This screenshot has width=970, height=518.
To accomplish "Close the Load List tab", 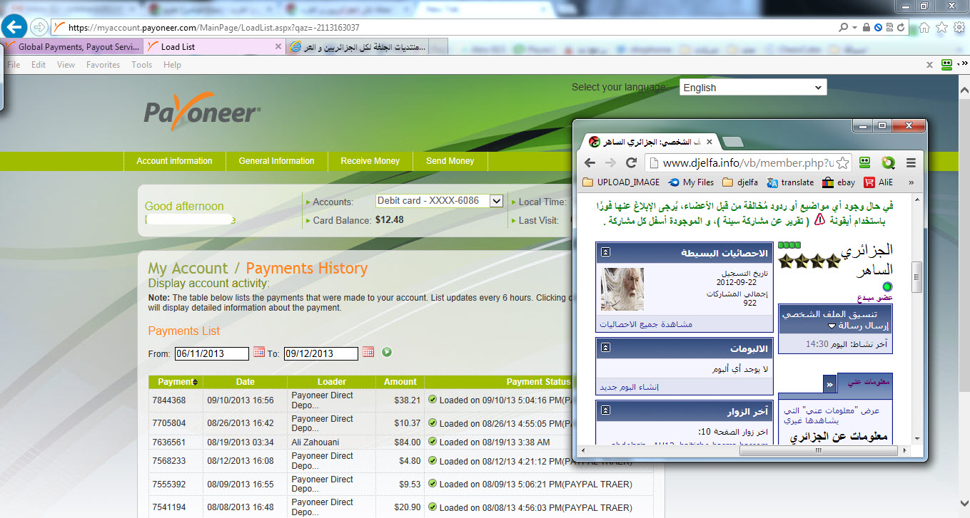I will (x=278, y=46).
